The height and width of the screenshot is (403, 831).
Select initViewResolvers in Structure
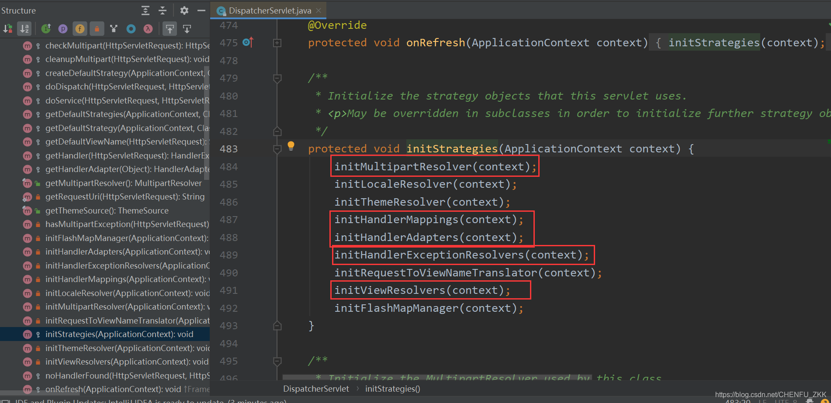105,362
